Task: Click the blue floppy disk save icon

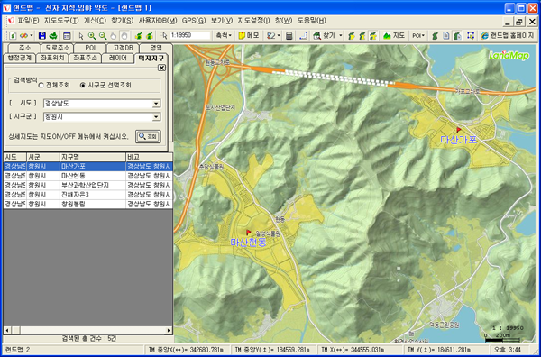Action: [42, 35]
